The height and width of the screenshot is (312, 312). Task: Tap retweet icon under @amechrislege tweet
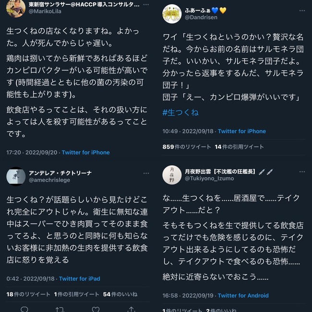[60, 309]
